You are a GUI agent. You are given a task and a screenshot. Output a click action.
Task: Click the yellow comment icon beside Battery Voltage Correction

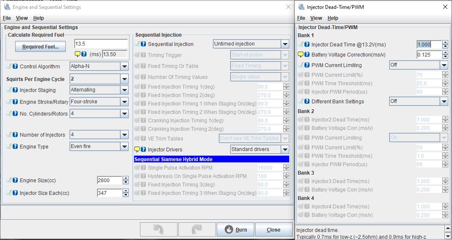[x=301, y=55]
